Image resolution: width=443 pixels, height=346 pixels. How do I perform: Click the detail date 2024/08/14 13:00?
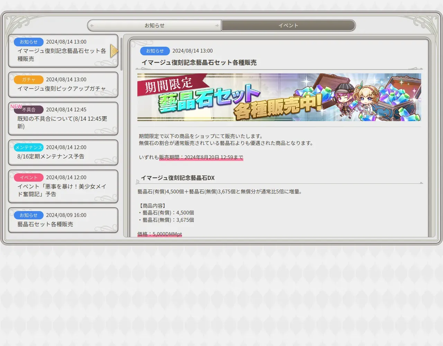point(192,51)
